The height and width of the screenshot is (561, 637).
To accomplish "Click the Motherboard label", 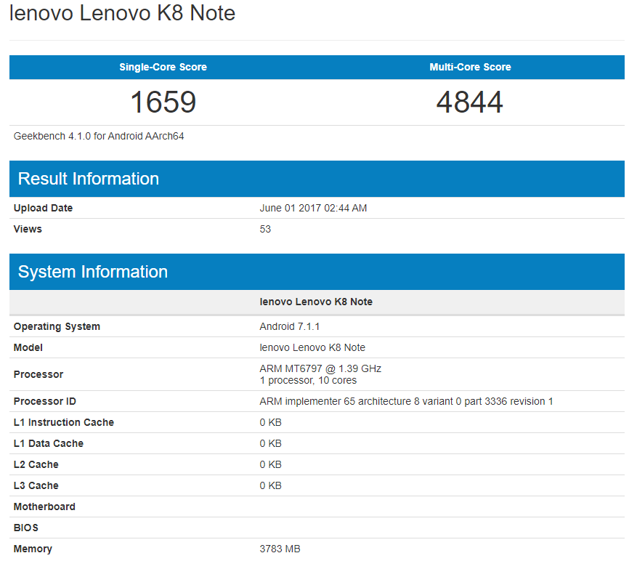I will point(44,507).
